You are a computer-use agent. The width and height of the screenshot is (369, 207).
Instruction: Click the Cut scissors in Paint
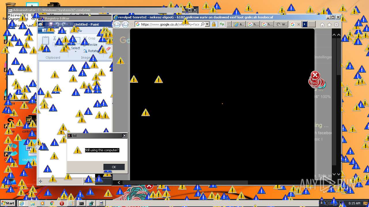(x=58, y=38)
